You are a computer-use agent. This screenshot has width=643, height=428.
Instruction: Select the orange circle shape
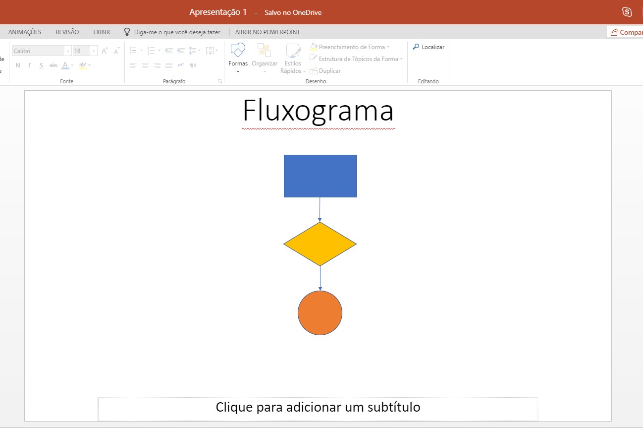(320, 313)
